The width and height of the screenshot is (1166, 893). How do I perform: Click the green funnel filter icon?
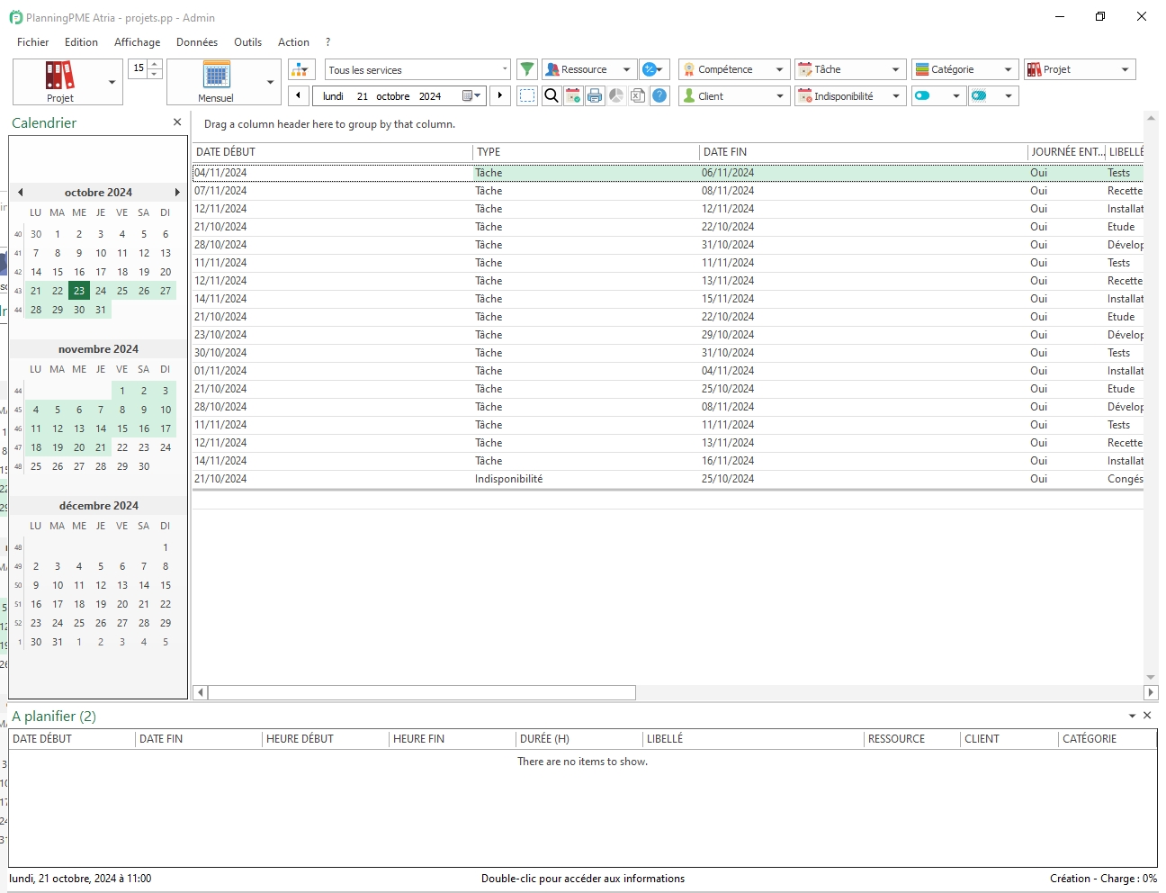pyautogui.click(x=528, y=69)
